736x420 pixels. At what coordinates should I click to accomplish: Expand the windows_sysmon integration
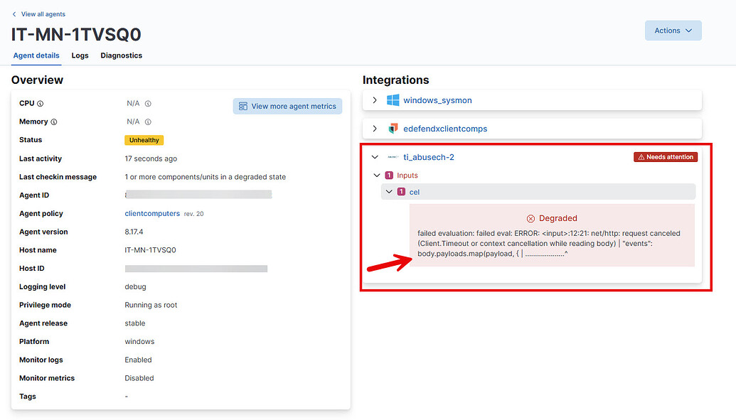pyautogui.click(x=375, y=100)
